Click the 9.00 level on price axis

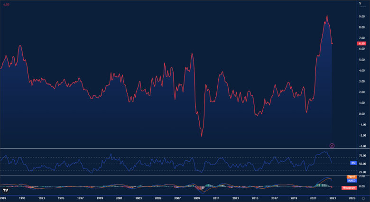pyautogui.click(x=362, y=16)
